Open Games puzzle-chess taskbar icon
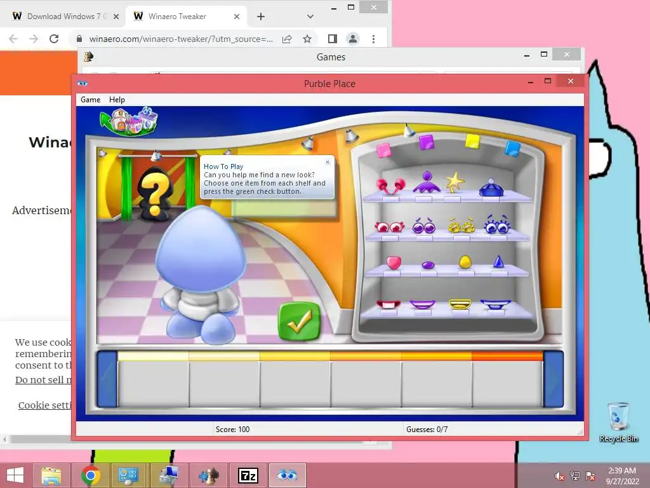 click(x=208, y=475)
